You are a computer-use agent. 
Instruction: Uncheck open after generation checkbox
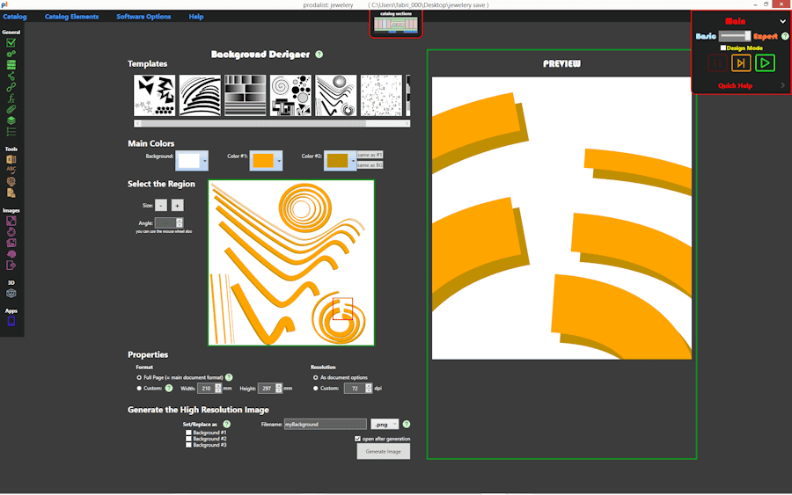pyautogui.click(x=357, y=439)
